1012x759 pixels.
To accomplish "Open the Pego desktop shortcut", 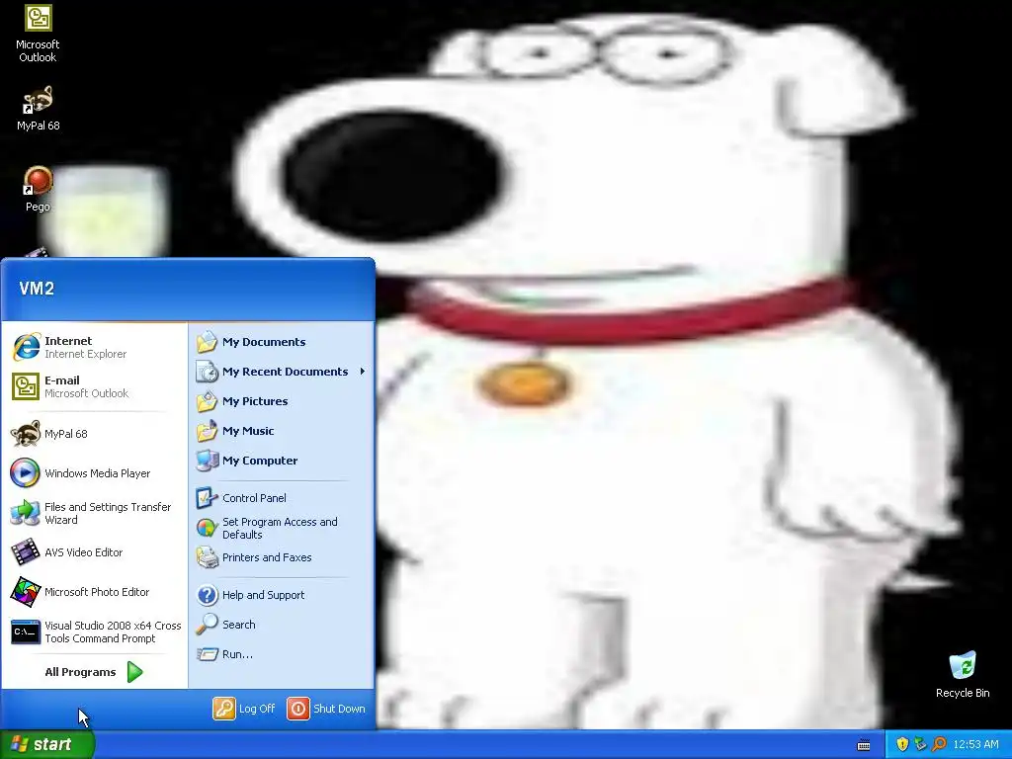I will (38, 190).
